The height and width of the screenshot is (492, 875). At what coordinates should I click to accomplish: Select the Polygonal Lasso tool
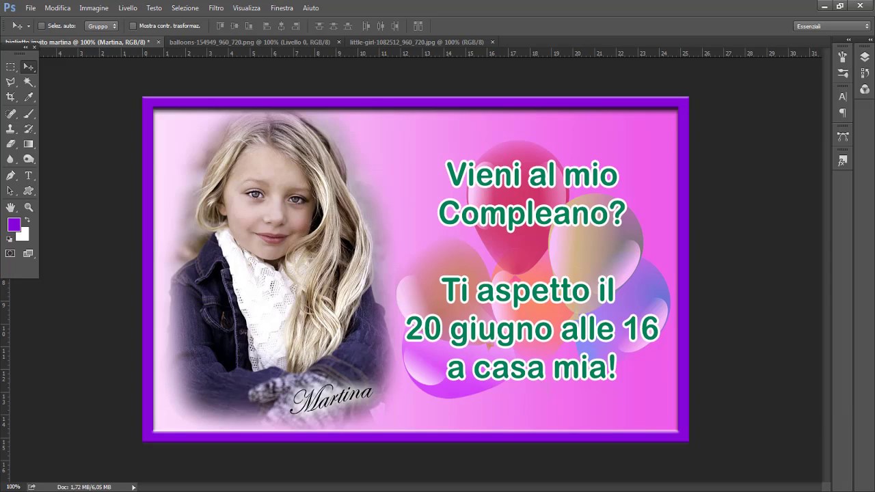click(10, 82)
